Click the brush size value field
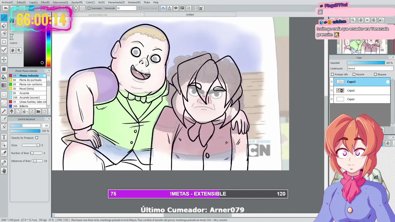 [46, 125]
